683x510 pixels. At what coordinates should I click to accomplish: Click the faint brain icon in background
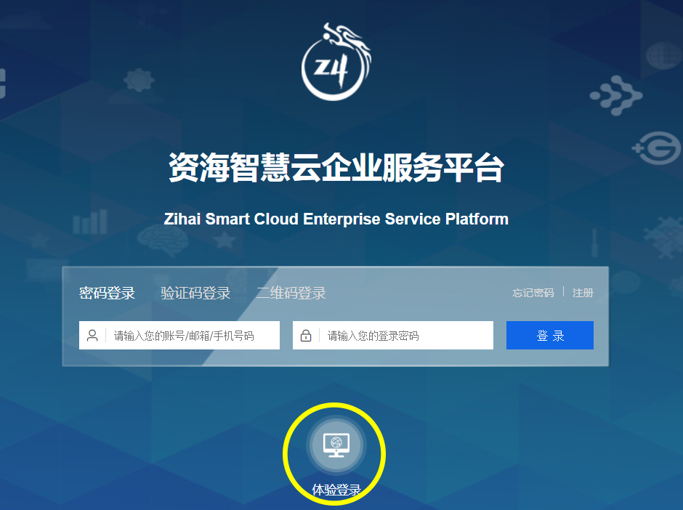(162, 240)
